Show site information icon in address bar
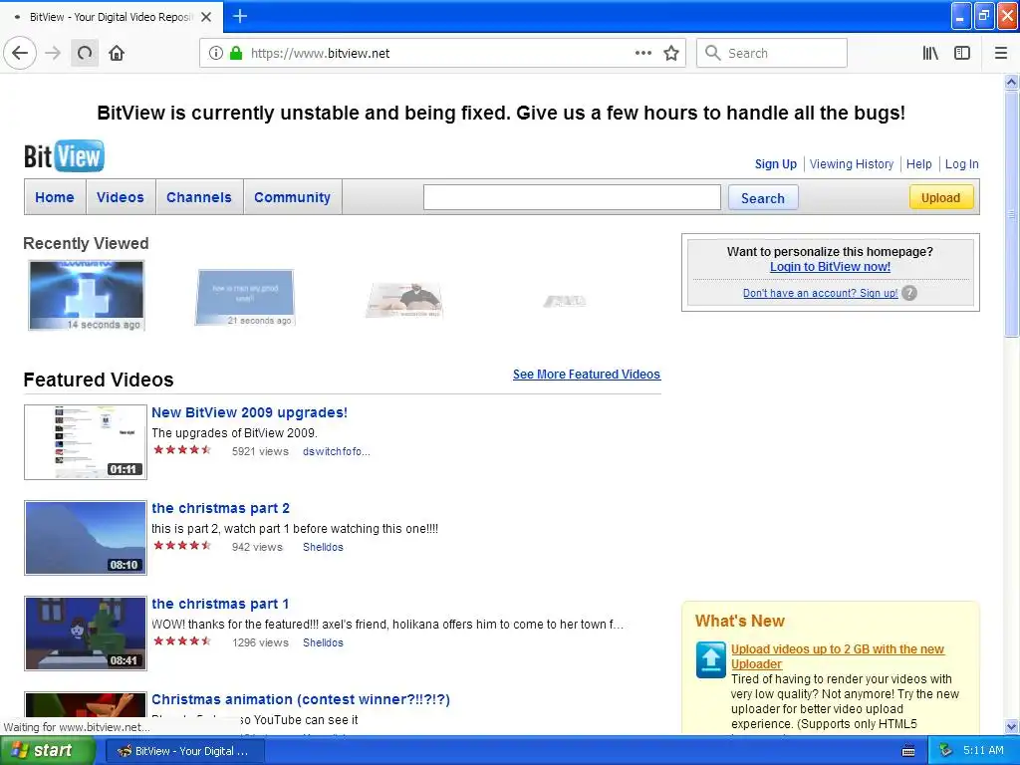Image resolution: width=1020 pixels, height=765 pixels. coord(215,54)
